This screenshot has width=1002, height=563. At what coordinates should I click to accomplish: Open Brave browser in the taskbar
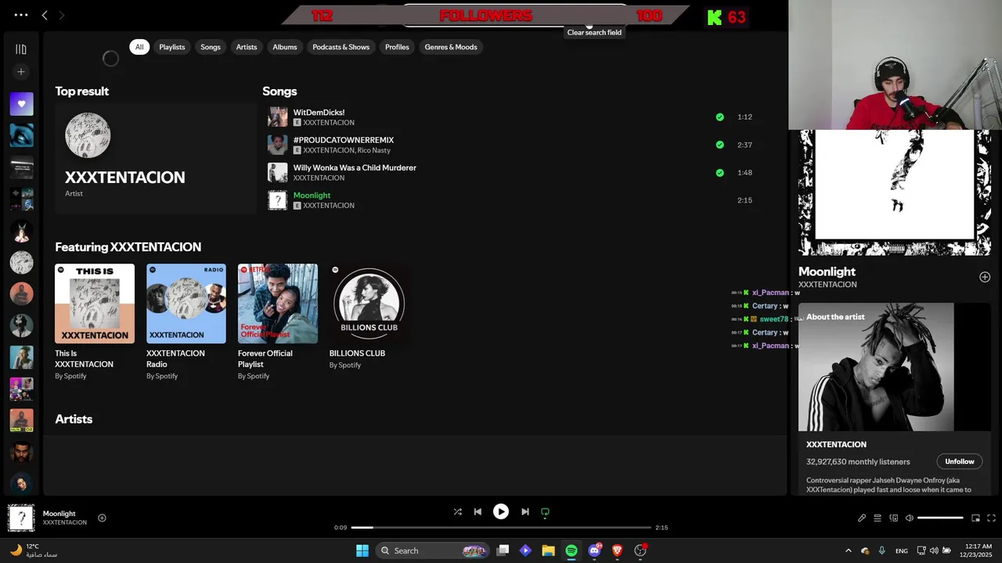[x=617, y=550]
